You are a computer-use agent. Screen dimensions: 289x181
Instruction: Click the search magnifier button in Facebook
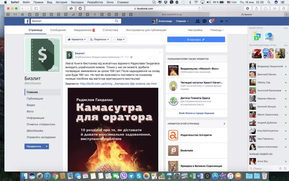click(x=116, y=21)
